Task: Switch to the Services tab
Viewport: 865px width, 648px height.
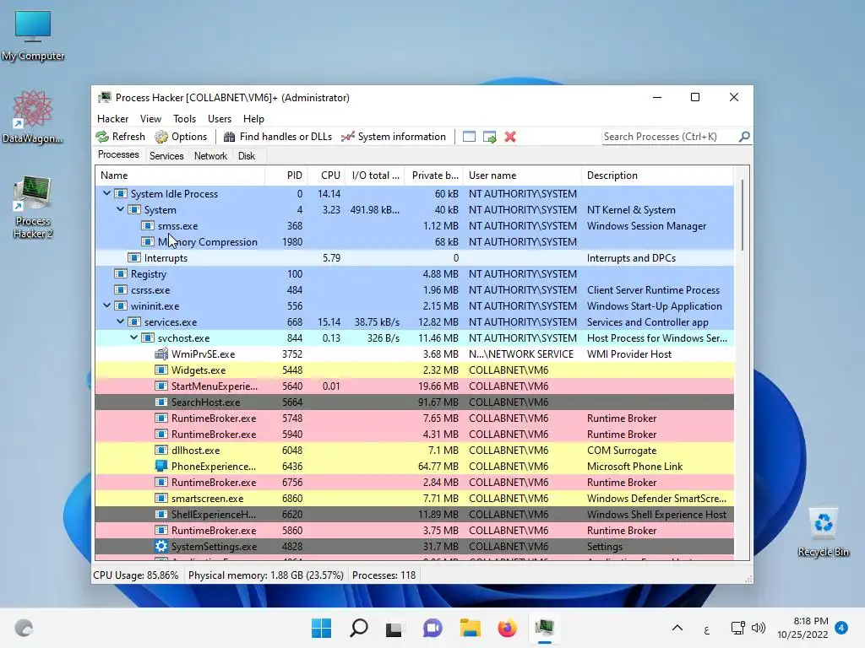Action: [x=166, y=156]
